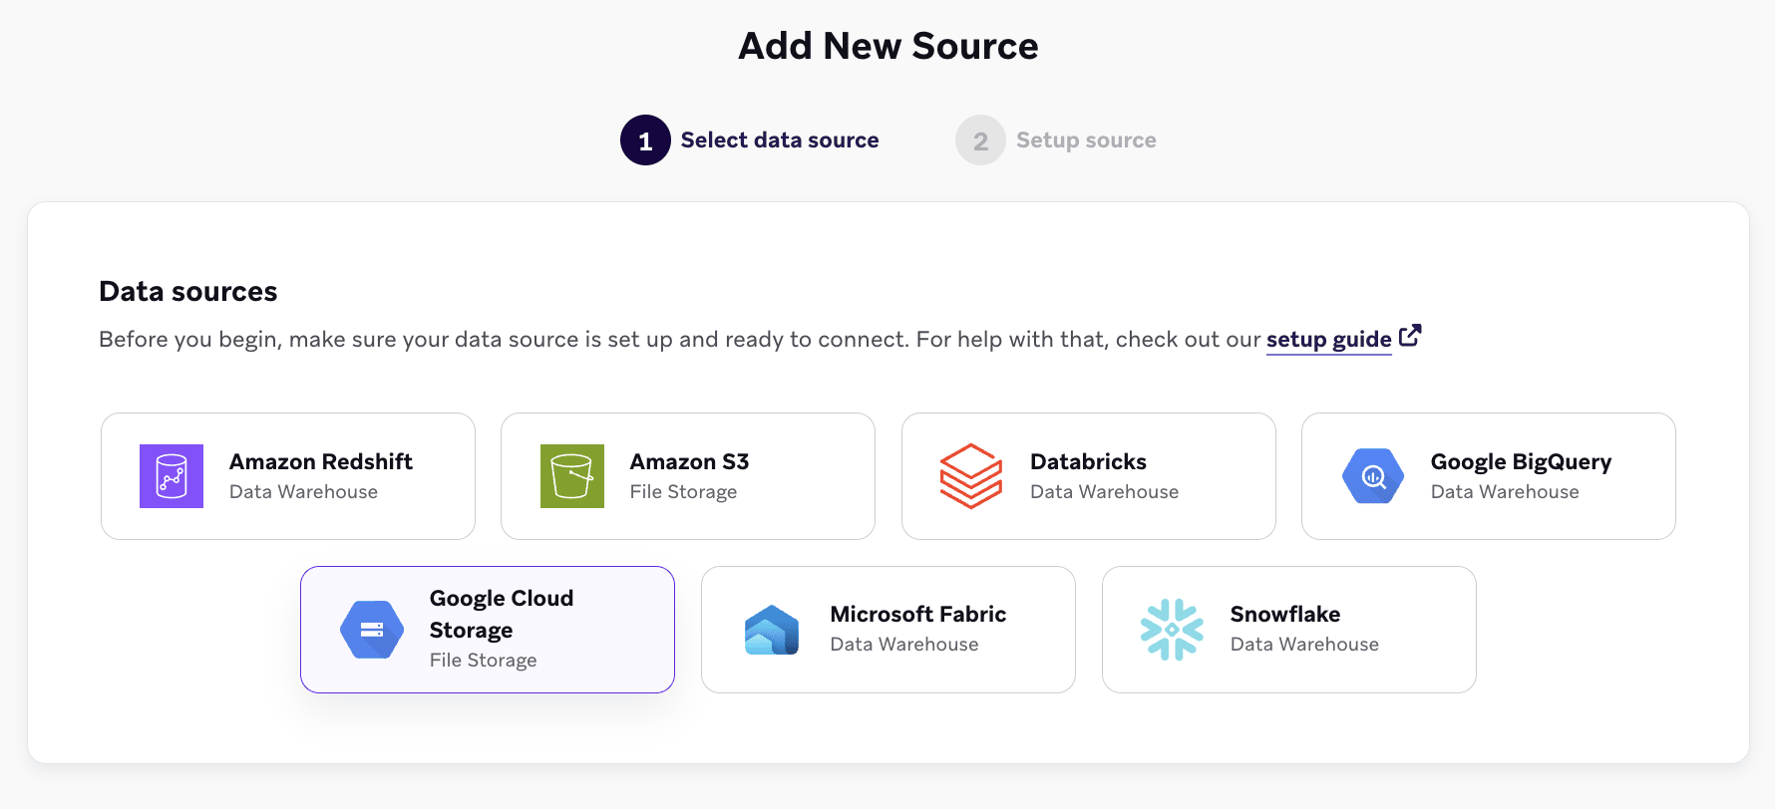This screenshot has height=809, width=1775.
Task: Select Google BigQuery card title
Action: tap(1521, 462)
